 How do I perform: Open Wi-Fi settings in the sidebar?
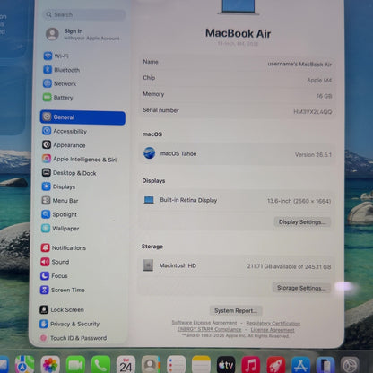click(x=56, y=56)
